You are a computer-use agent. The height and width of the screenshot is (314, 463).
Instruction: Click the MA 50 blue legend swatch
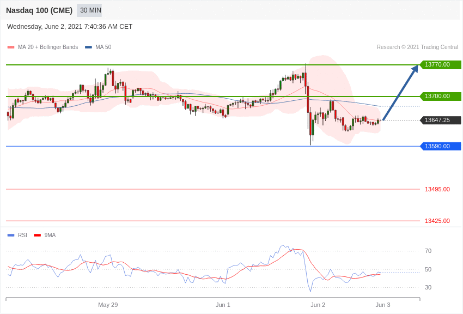[89, 47]
